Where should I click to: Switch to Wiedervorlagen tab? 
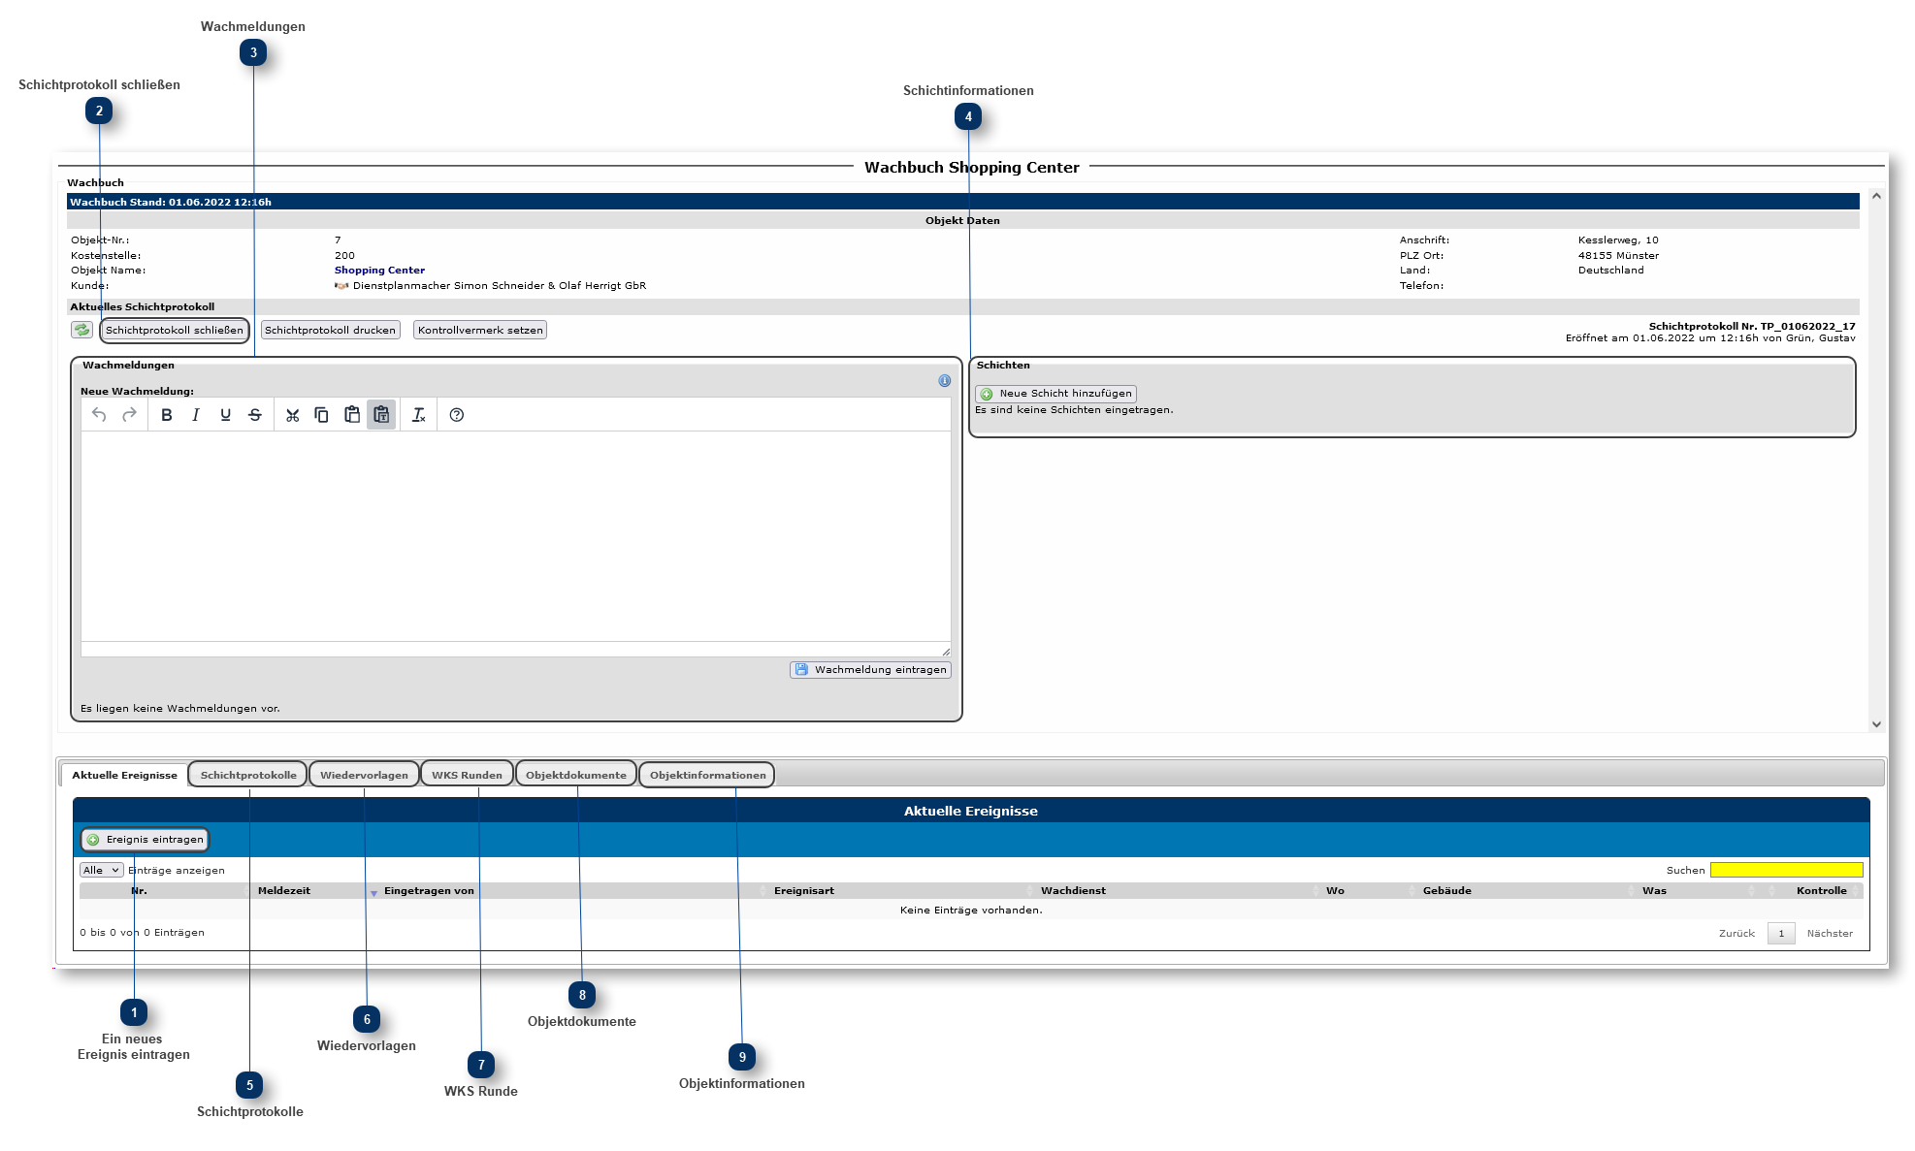pos(365,775)
